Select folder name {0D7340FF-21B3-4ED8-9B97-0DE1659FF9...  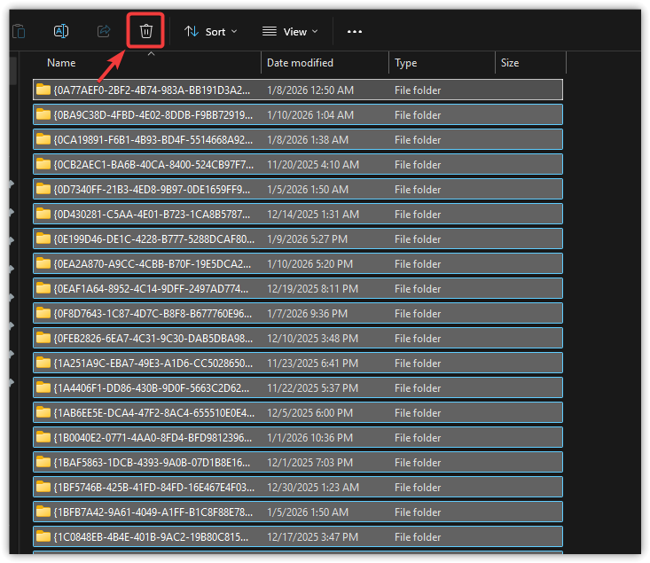152,190
